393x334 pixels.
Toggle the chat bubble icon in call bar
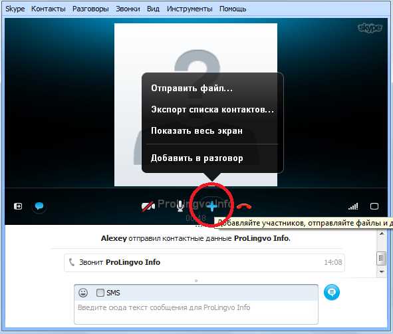coord(39,206)
